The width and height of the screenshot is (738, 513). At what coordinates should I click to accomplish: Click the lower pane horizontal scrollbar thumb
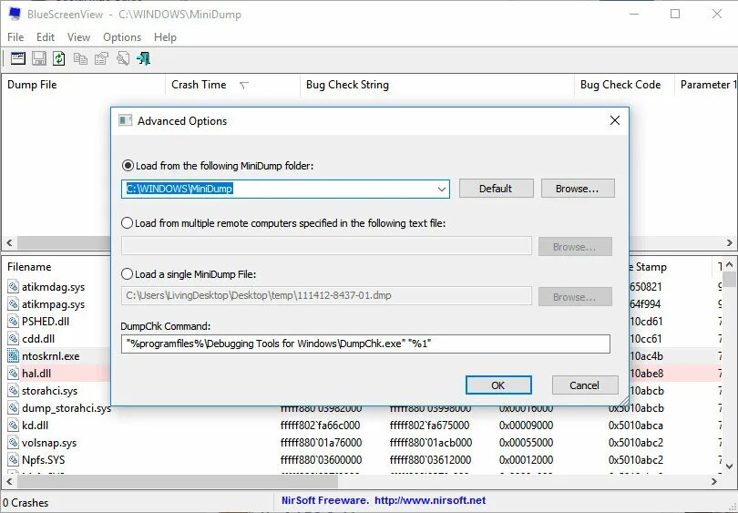pyautogui.click(x=178, y=481)
